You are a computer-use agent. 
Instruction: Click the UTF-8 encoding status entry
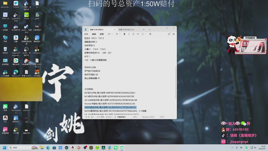tap(162, 117)
